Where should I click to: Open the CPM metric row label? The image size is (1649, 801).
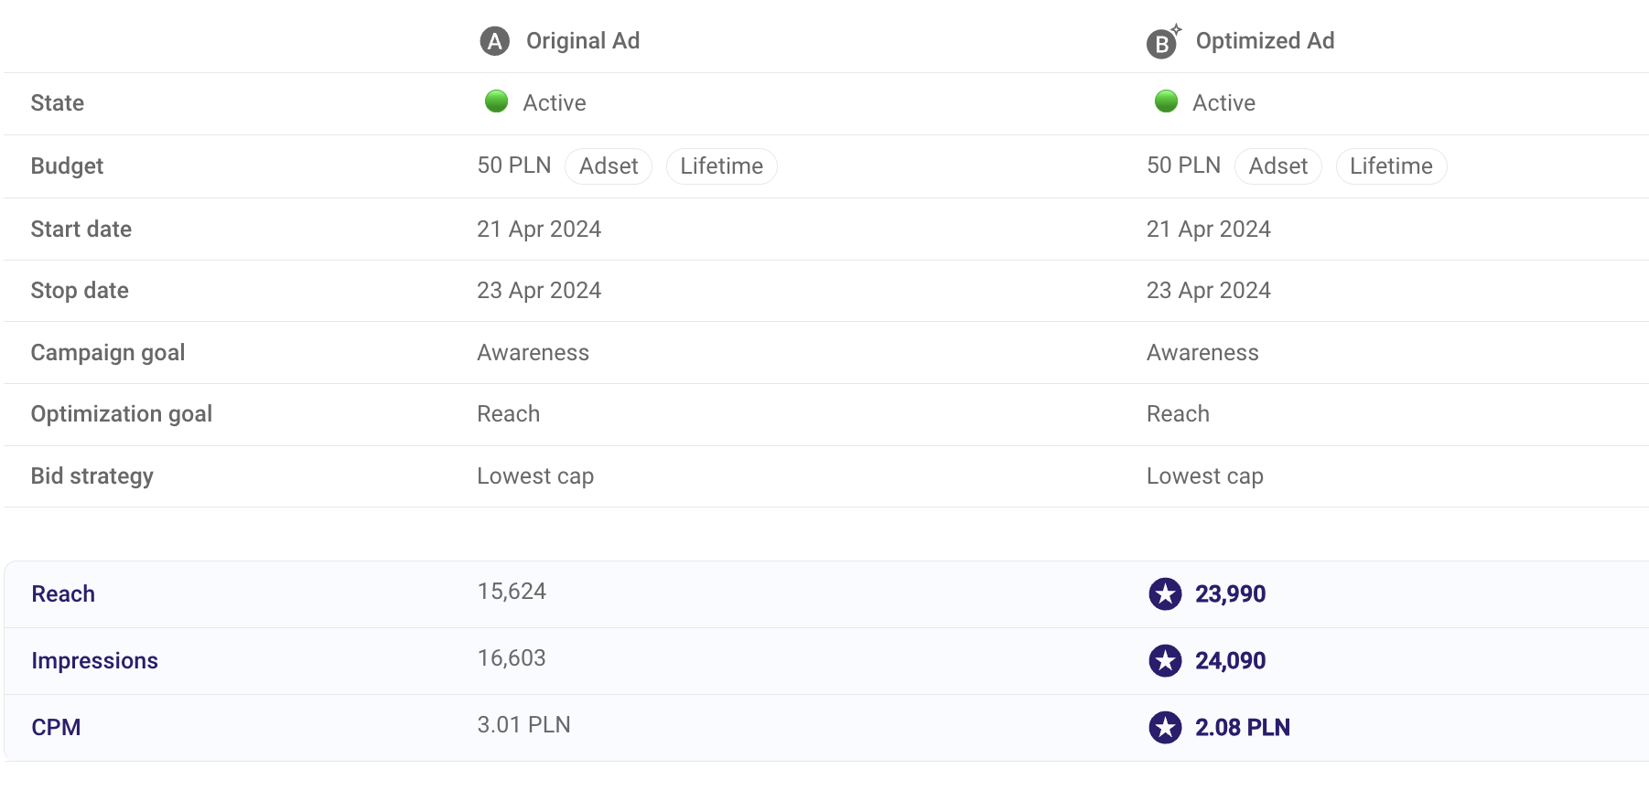click(56, 728)
